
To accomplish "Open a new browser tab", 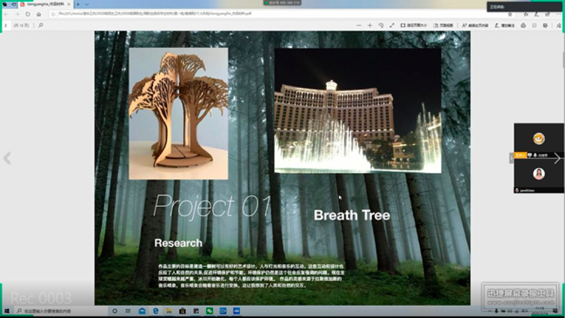I will coord(78,4).
